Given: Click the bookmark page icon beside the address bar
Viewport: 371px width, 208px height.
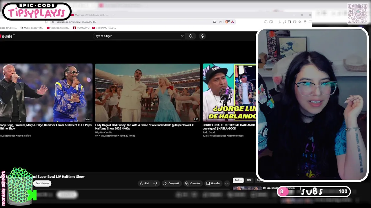Looking at the screenshot, I should tap(46, 22).
